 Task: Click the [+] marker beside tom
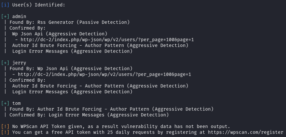[5, 103]
